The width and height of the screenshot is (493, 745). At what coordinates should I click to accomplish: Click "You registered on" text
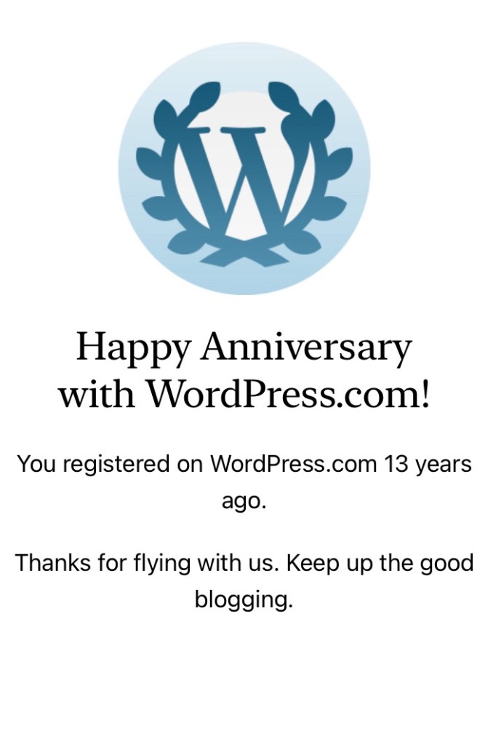click(110, 464)
